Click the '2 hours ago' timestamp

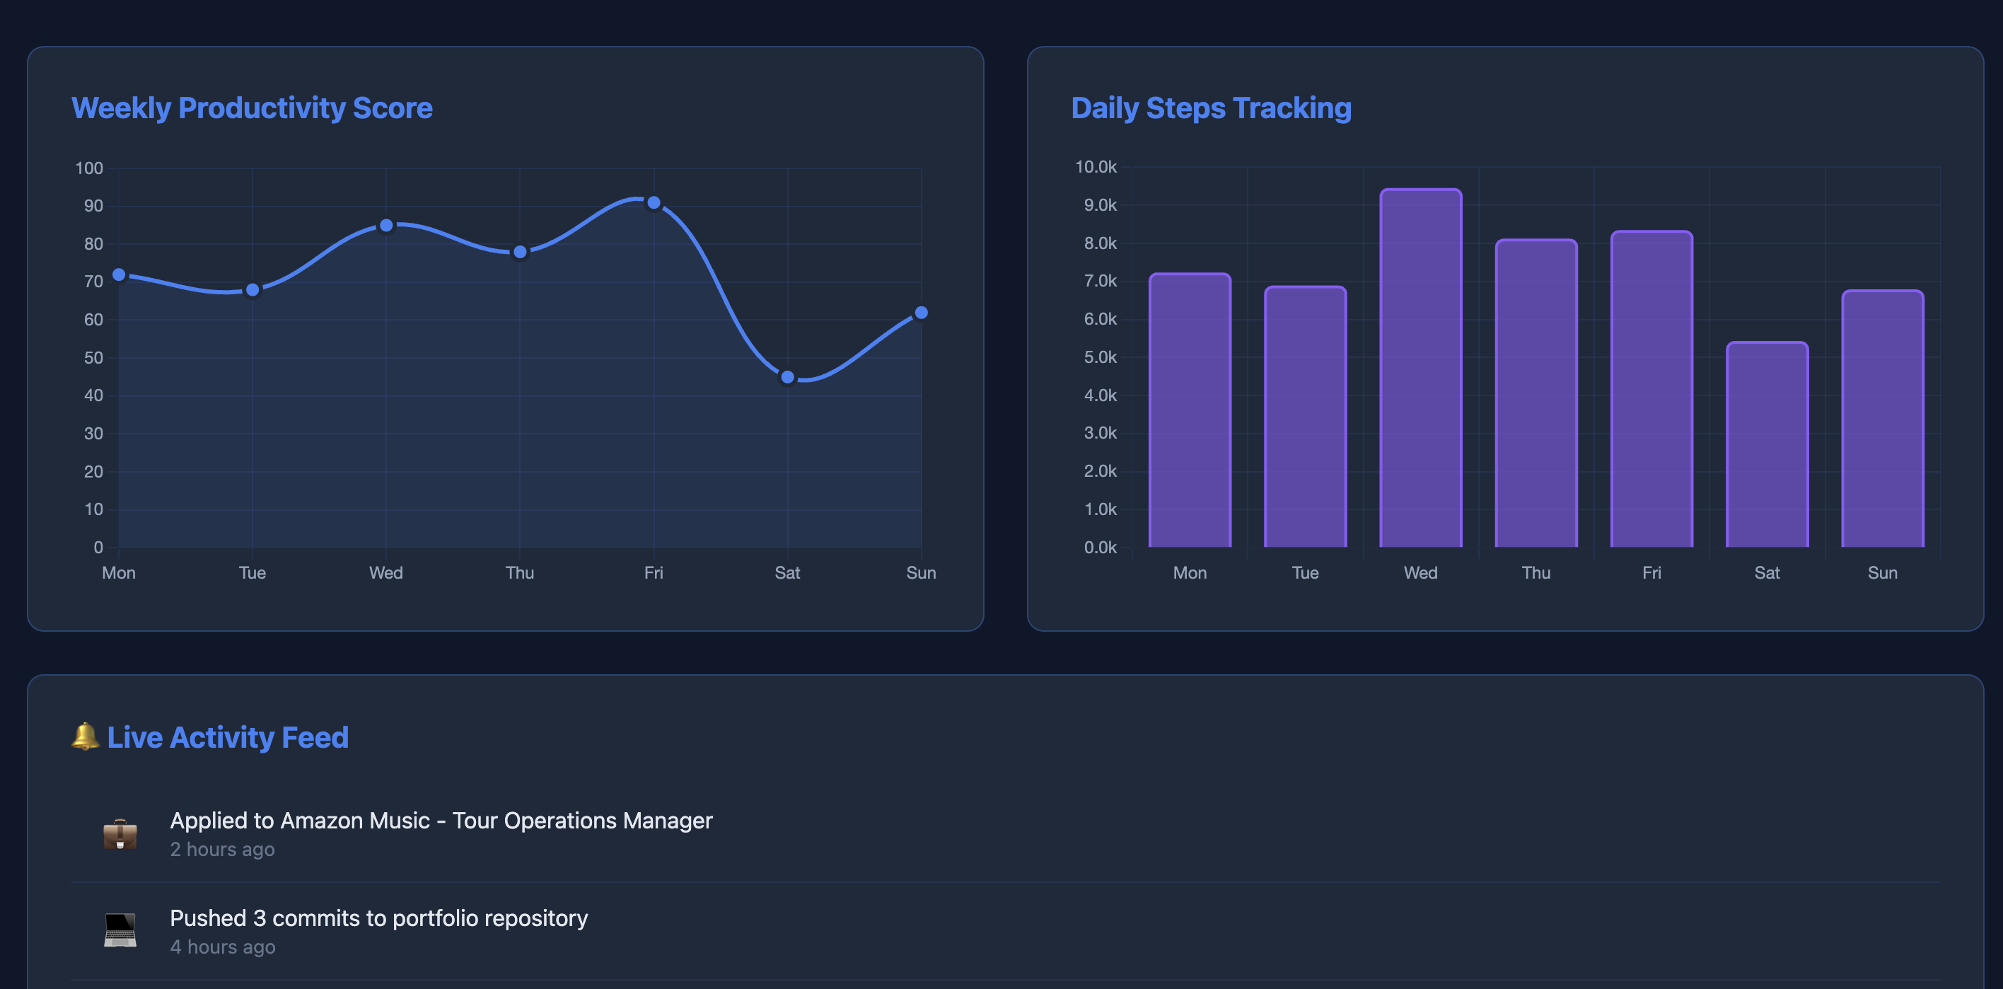[x=222, y=849]
